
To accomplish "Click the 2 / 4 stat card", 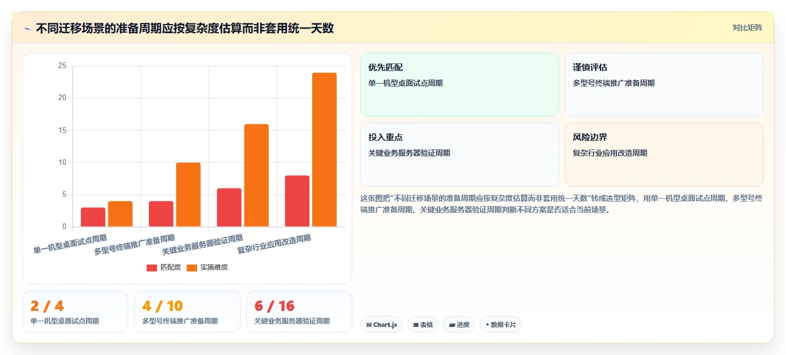I will [75, 311].
